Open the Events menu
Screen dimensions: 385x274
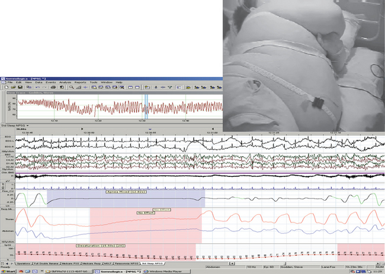(50, 82)
